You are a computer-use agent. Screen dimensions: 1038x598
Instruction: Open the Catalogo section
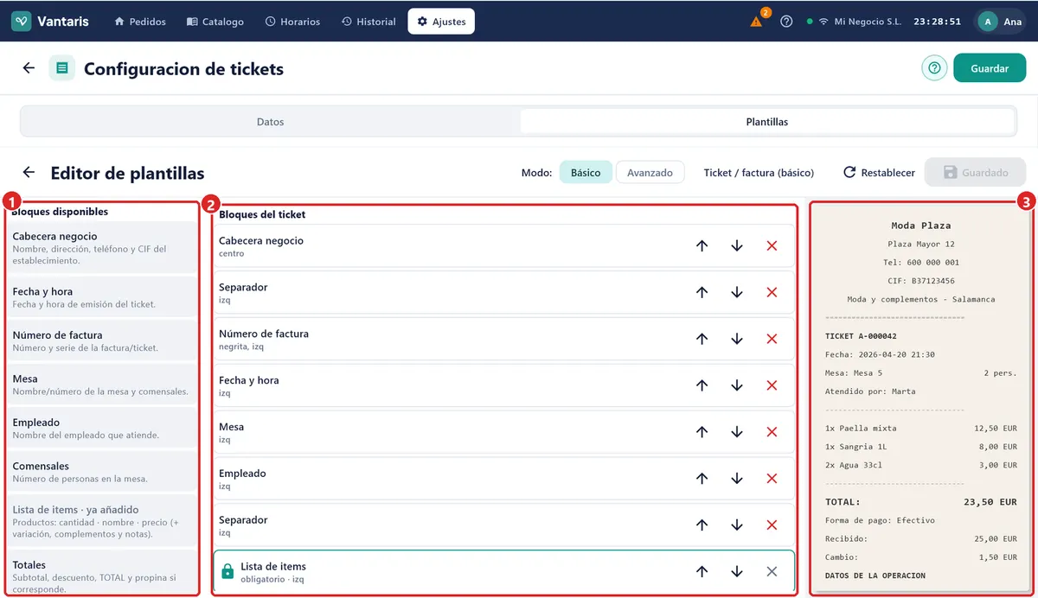(215, 22)
